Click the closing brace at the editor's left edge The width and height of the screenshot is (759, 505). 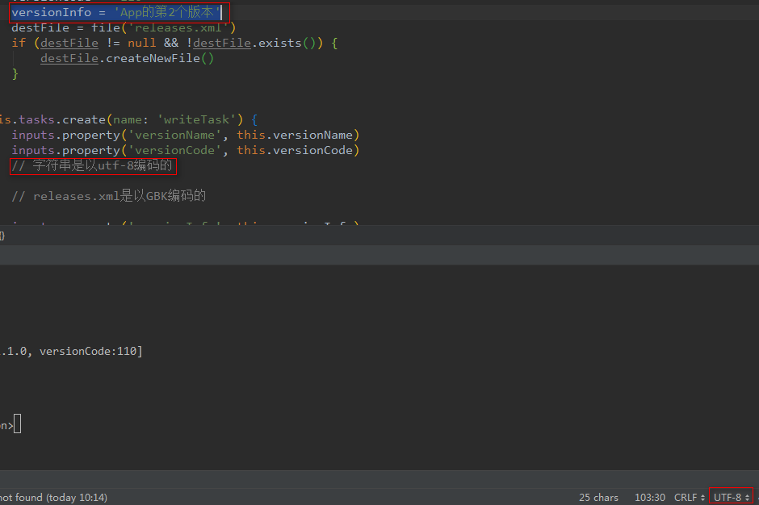[x=2, y=235]
